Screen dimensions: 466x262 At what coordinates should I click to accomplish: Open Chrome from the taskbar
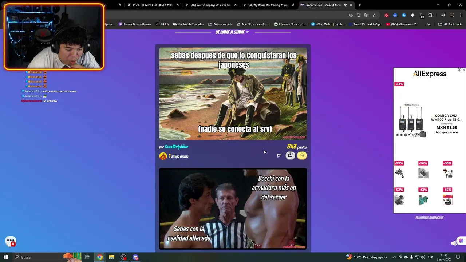coord(100,257)
